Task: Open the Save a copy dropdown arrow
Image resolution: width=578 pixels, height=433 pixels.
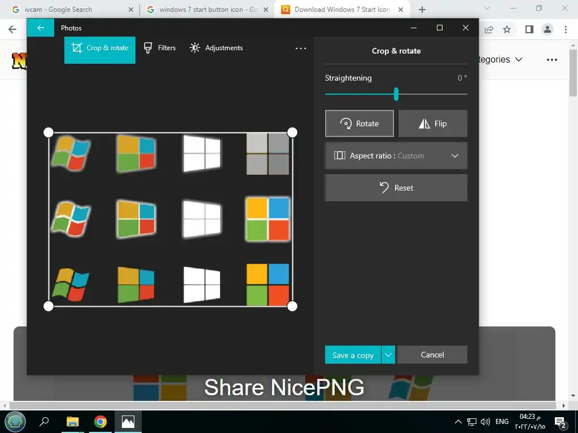Action: 388,355
